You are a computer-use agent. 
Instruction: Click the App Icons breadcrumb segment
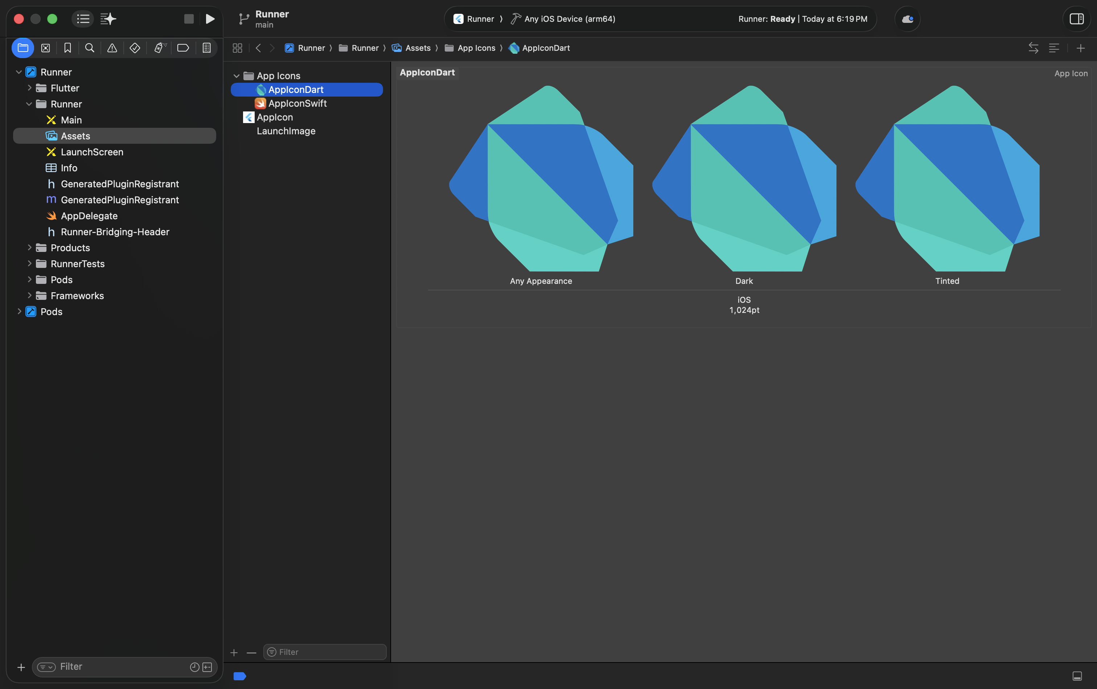click(470, 48)
